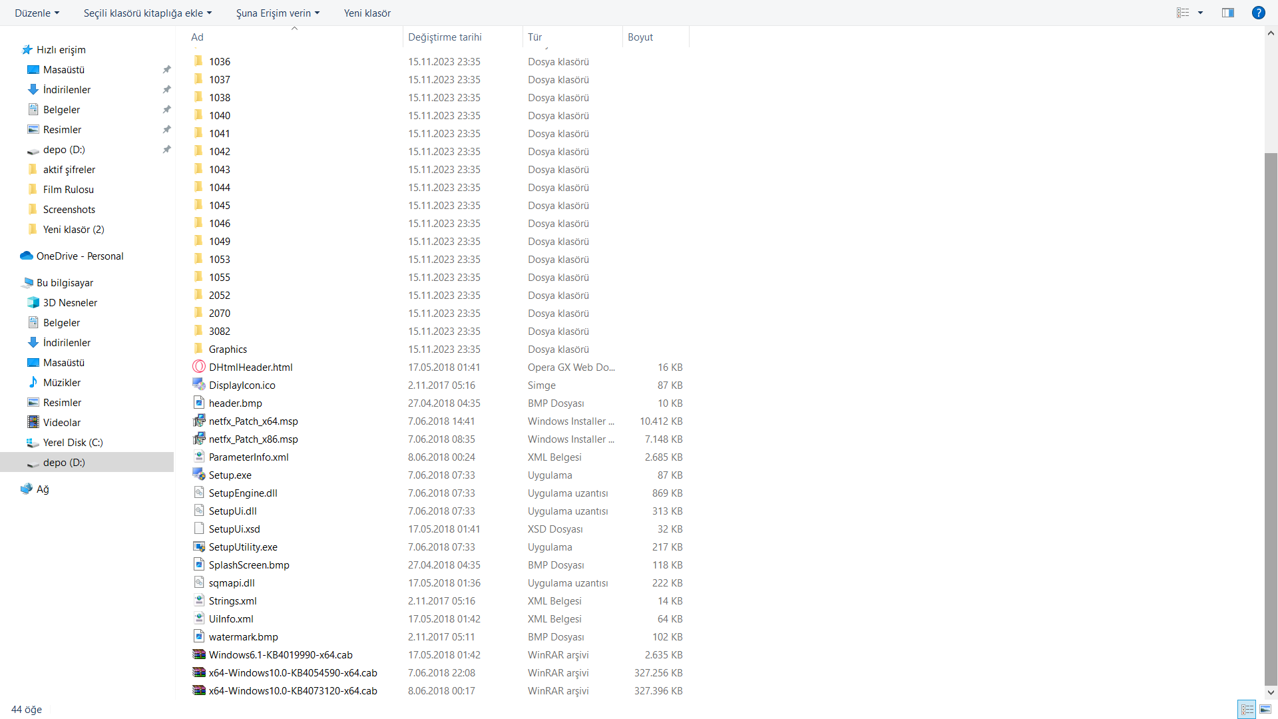
Task: Select 3D Nesneler in the navigation pane
Action: [70, 302]
